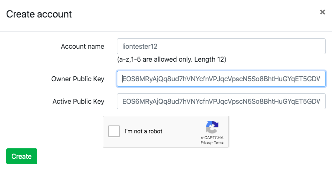Click the allowed characters hint text
The image size is (332, 170).
pyautogui.click(x=172, y=60)
